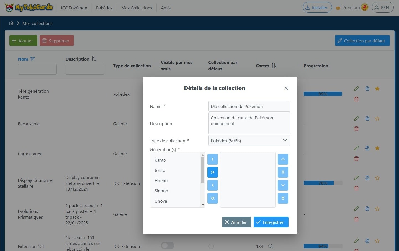Sort by Cartes column arrows

pyautogui.click(x=274, y=66)
